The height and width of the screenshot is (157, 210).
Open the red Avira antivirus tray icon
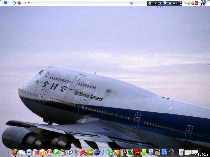[196, 3]
